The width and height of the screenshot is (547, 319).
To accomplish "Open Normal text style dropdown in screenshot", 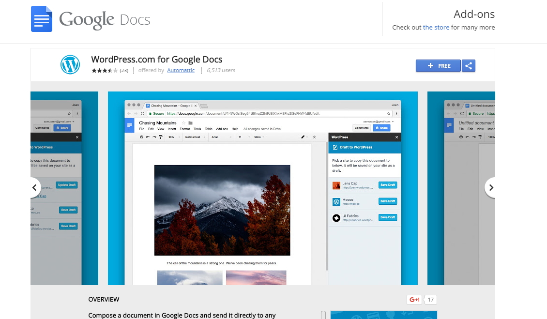I will tap(195, 137).
